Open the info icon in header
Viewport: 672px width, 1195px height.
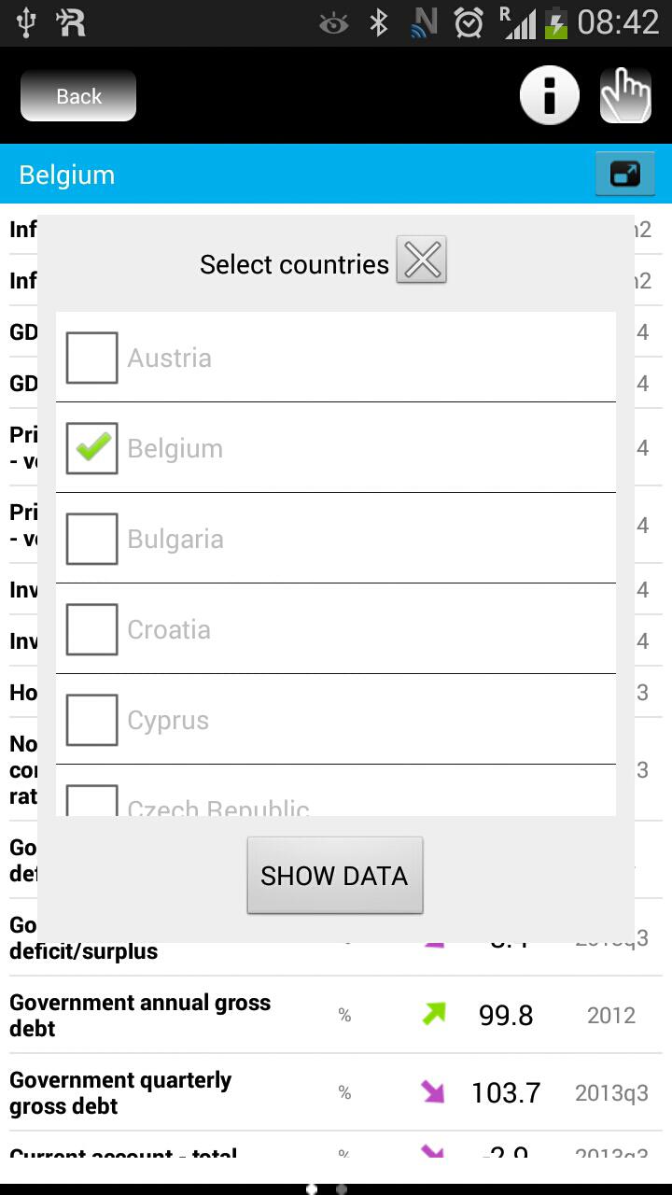click(549, 95)
